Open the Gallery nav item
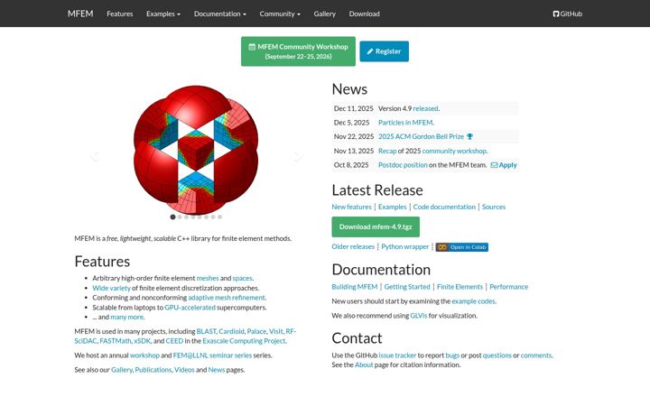The height and width of the screenshot is (406, 650). coord(325,14)
